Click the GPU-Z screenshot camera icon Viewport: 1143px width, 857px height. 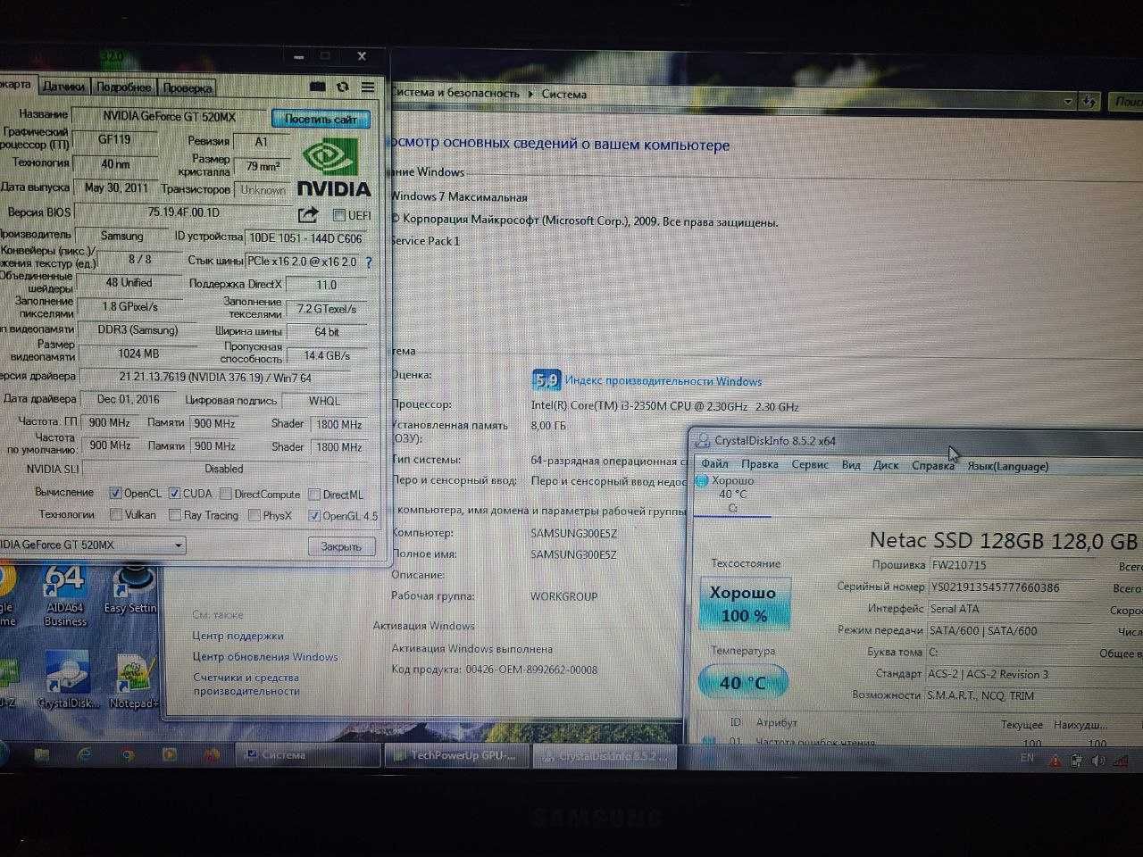coord(317,87)
